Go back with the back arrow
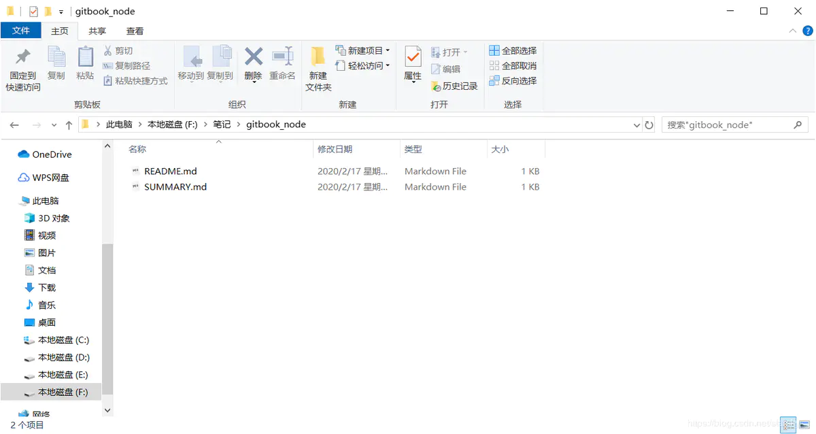 pyautogui.click(x=14, y=125)
